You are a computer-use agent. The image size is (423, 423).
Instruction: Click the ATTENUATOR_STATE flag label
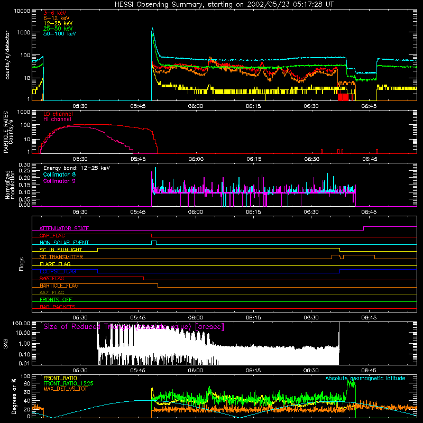click(x=64, y=228)
